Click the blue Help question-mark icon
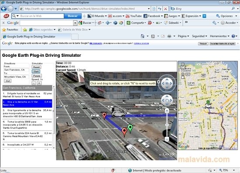 [x=233, y=36]
